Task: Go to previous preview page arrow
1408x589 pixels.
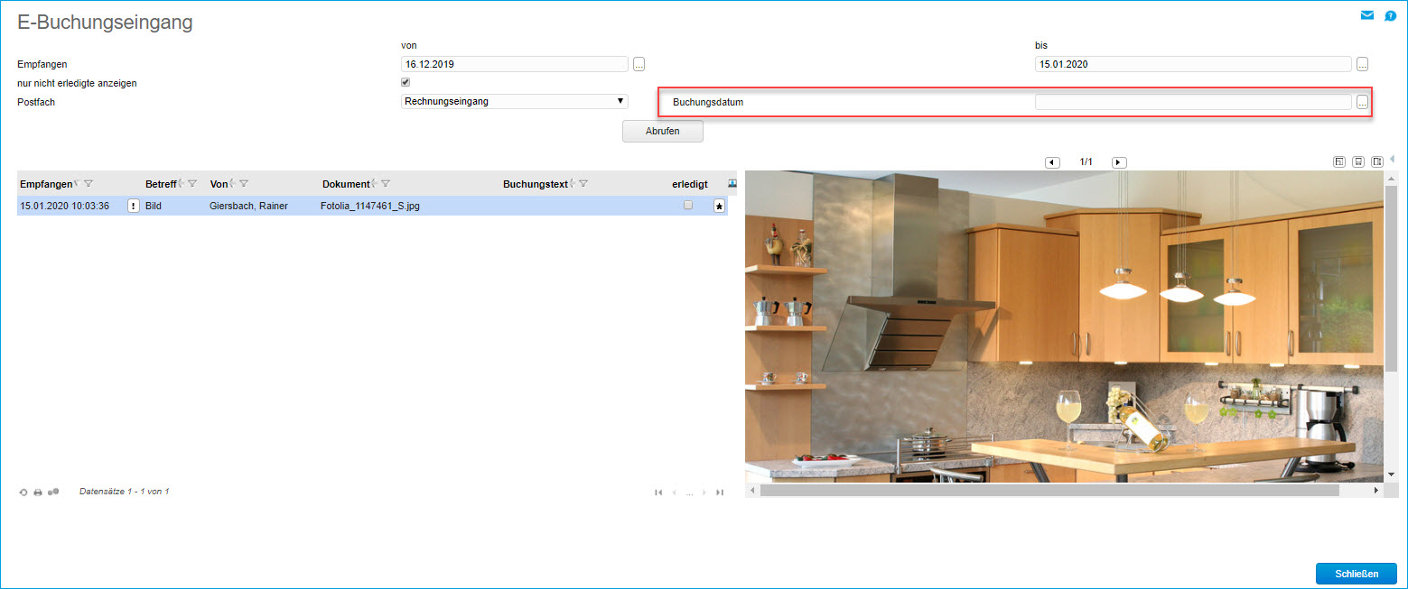Action: pyautogui.click(x=1052, y=162)
